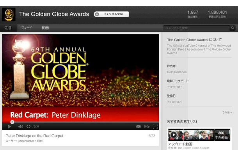Click the video progress scrubber handle

[12, 122]
